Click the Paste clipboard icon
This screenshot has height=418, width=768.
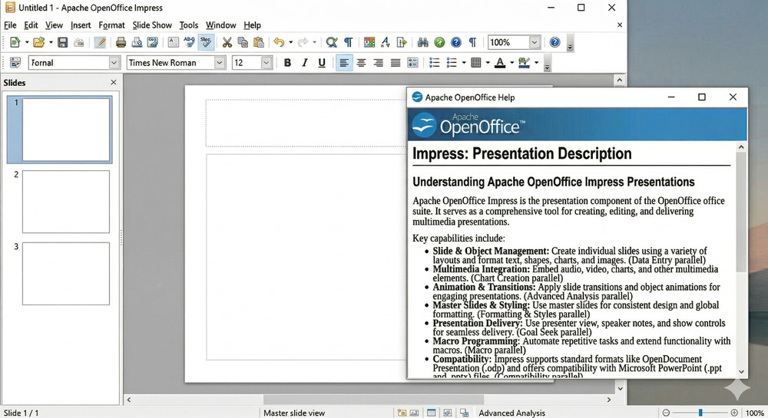[x=259, y=42]
